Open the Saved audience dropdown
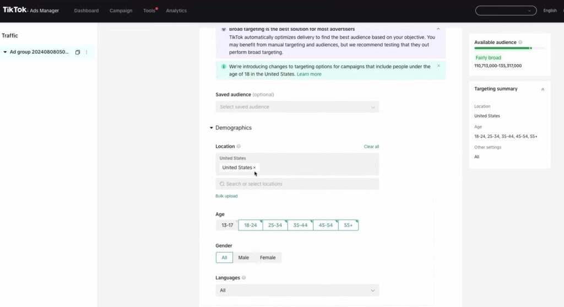564x307 pixels. [297, 107]
